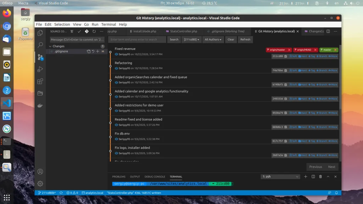Open the Project Manager folder icon
Screen dimensions: 363x204
[40, 93]
